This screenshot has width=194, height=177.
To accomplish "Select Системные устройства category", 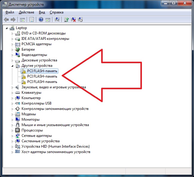I will [x=40, y=141].
